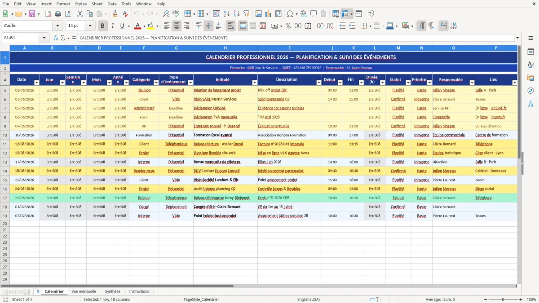Run the spelling check (abc icon)
The width and height of the screenshot is (539, 303).
tap(176, 14)
